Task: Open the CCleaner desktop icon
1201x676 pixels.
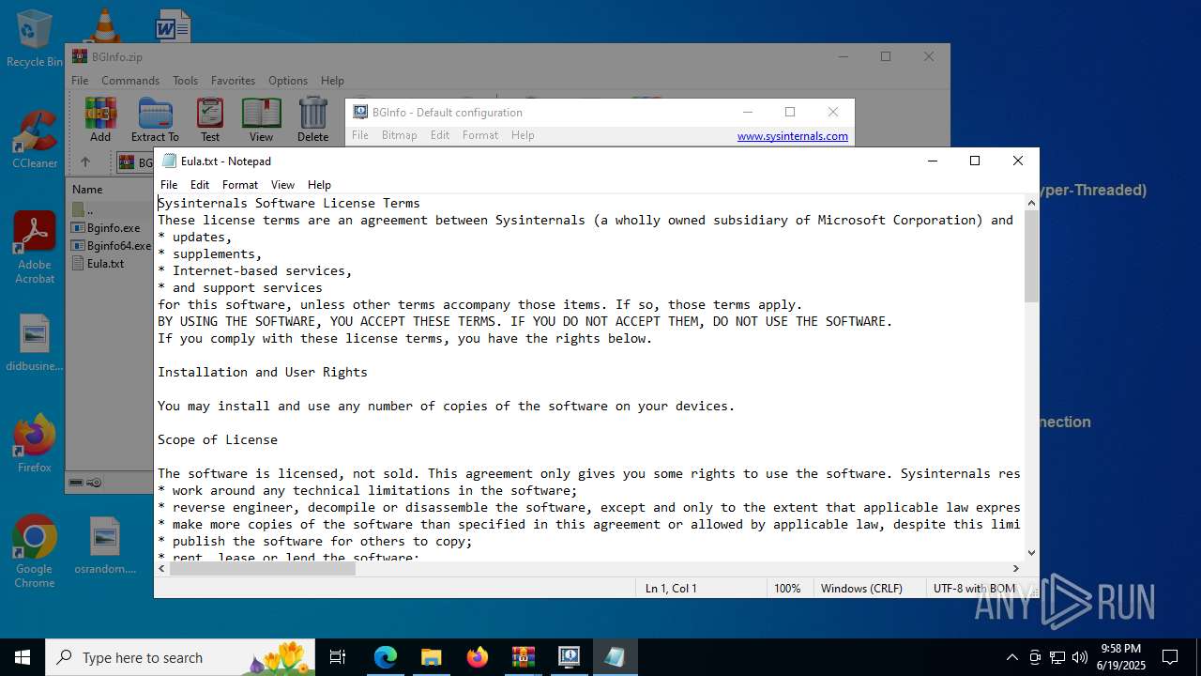Action: [x=35, y=141]
